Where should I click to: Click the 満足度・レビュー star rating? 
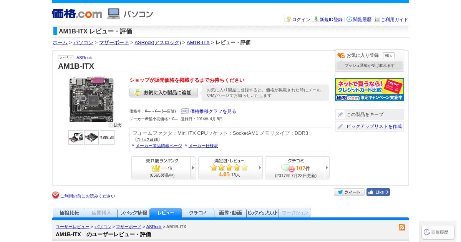click(229, 167)
